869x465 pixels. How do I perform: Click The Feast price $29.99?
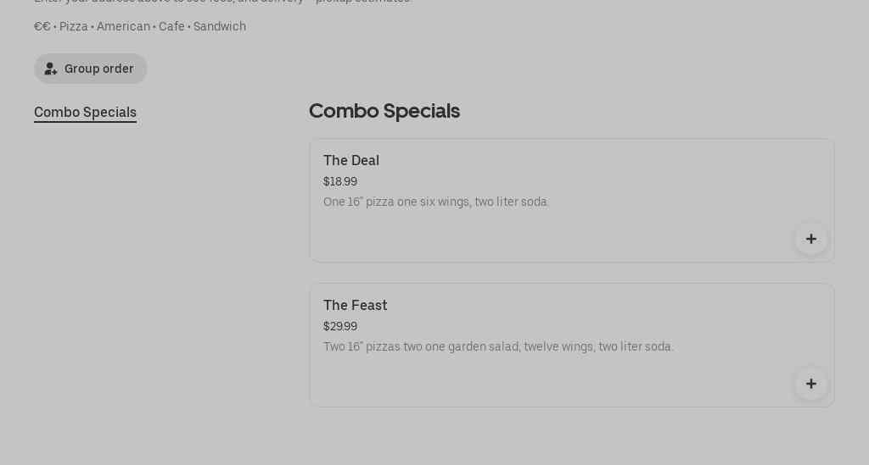click(x=340, y=326)
